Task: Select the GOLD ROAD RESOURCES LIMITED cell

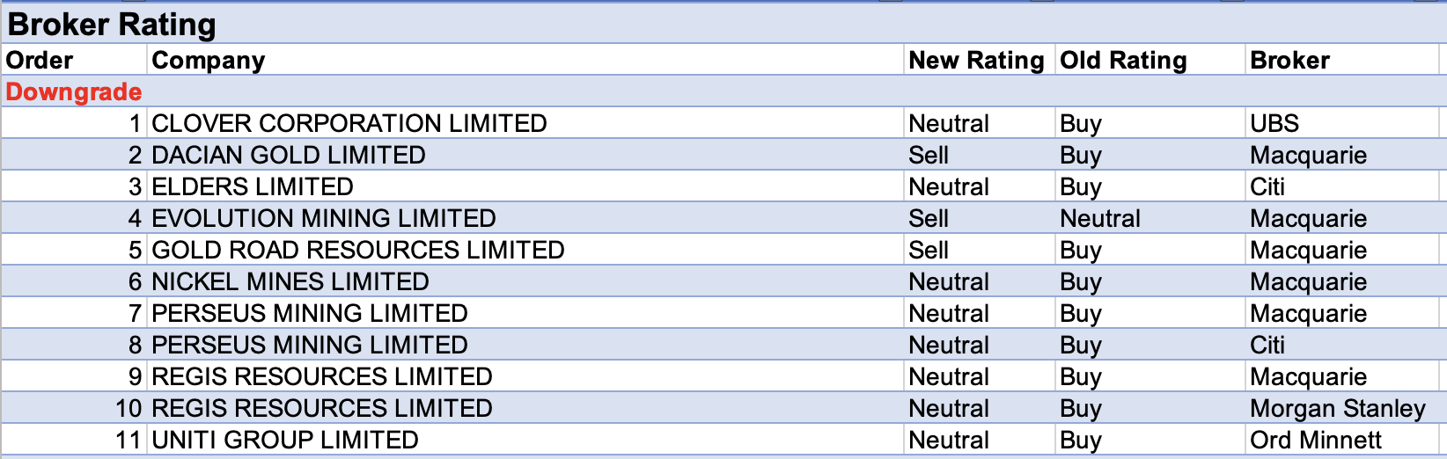Action: pos(358,250)
